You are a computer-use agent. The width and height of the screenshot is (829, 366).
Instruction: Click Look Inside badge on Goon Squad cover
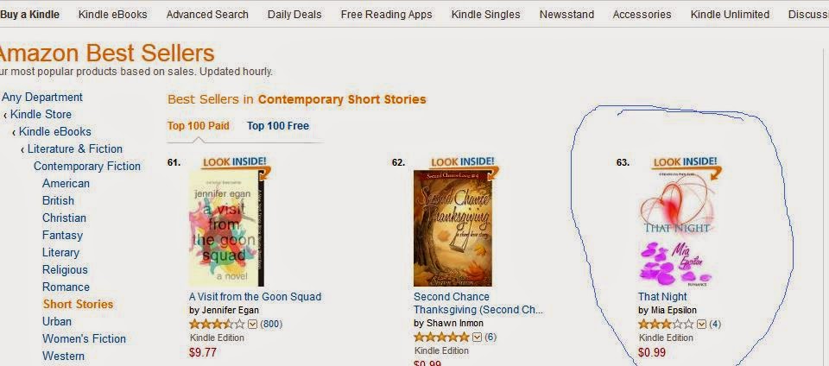pyautogui.click(x=233, y=161)
